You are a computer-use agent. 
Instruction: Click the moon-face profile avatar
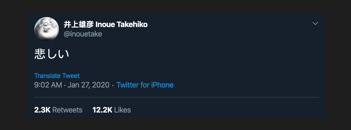[x=45, y=29]
